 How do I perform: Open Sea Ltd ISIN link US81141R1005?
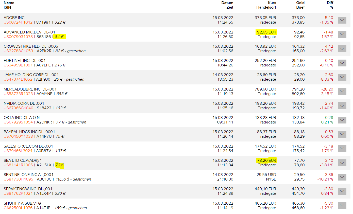click(x=18, y=165)
